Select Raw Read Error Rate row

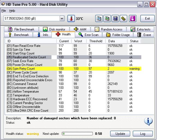point(74,46)
